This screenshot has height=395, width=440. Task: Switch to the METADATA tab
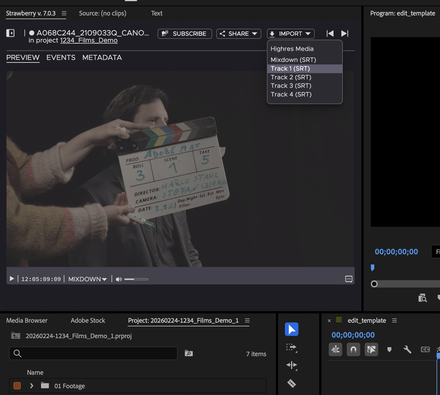click(x=102, y=57)
